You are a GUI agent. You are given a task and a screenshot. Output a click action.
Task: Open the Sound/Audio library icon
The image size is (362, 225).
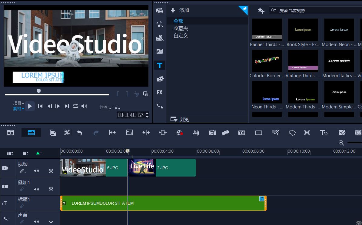(160, 24)
